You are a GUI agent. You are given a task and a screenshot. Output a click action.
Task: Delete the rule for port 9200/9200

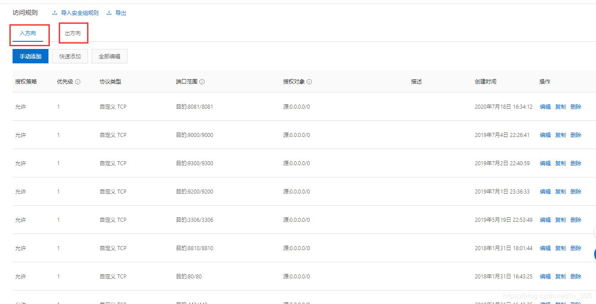click(x=576, y=192)
